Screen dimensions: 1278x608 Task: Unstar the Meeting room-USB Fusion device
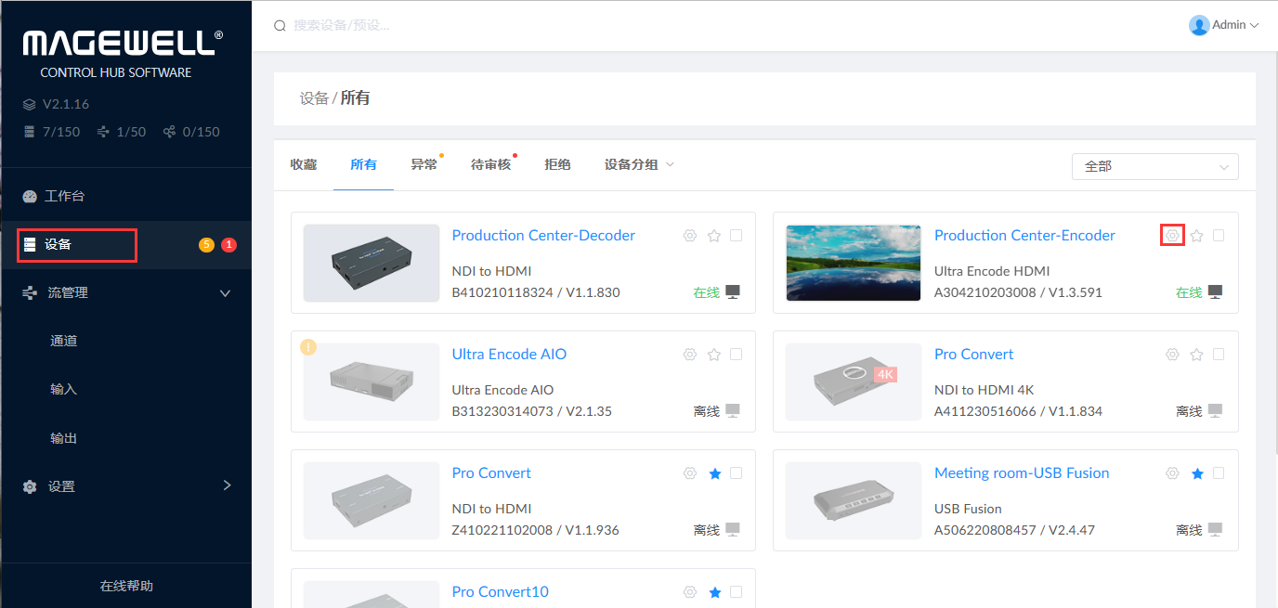click(x=1197, y=473)
